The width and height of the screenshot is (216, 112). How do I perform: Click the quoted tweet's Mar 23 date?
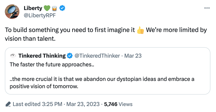click(x=133, y=56)
